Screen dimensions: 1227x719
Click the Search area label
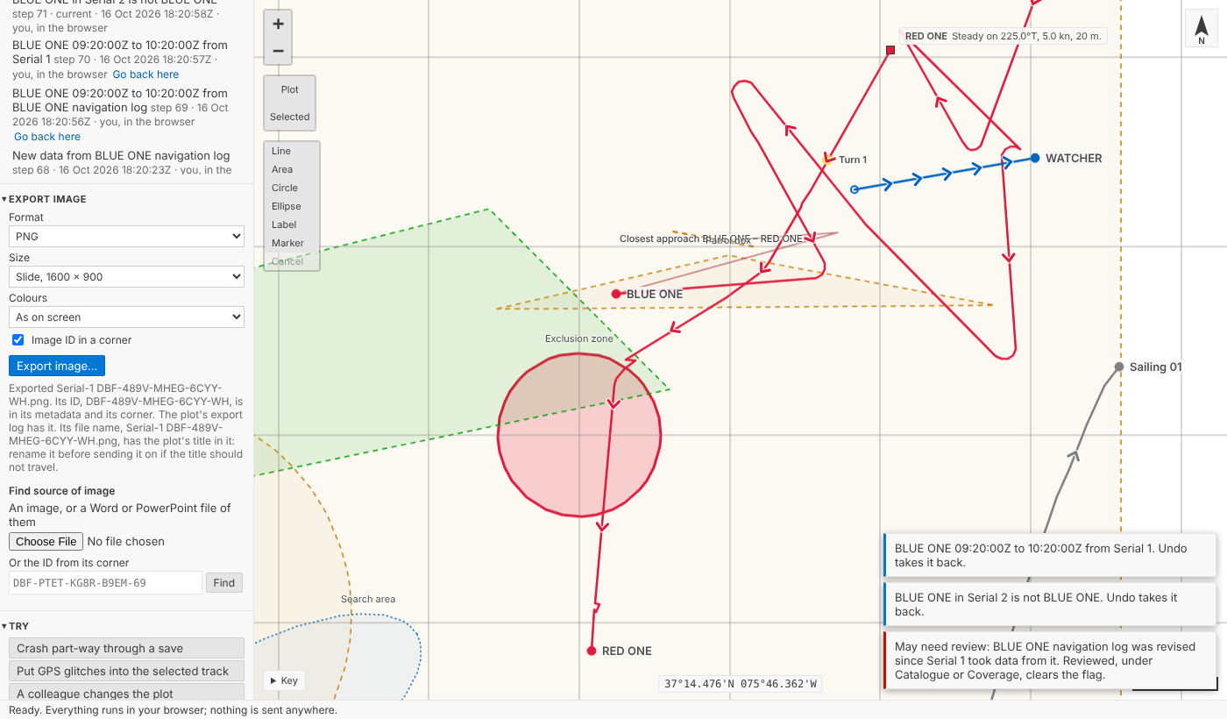[368, 599]
